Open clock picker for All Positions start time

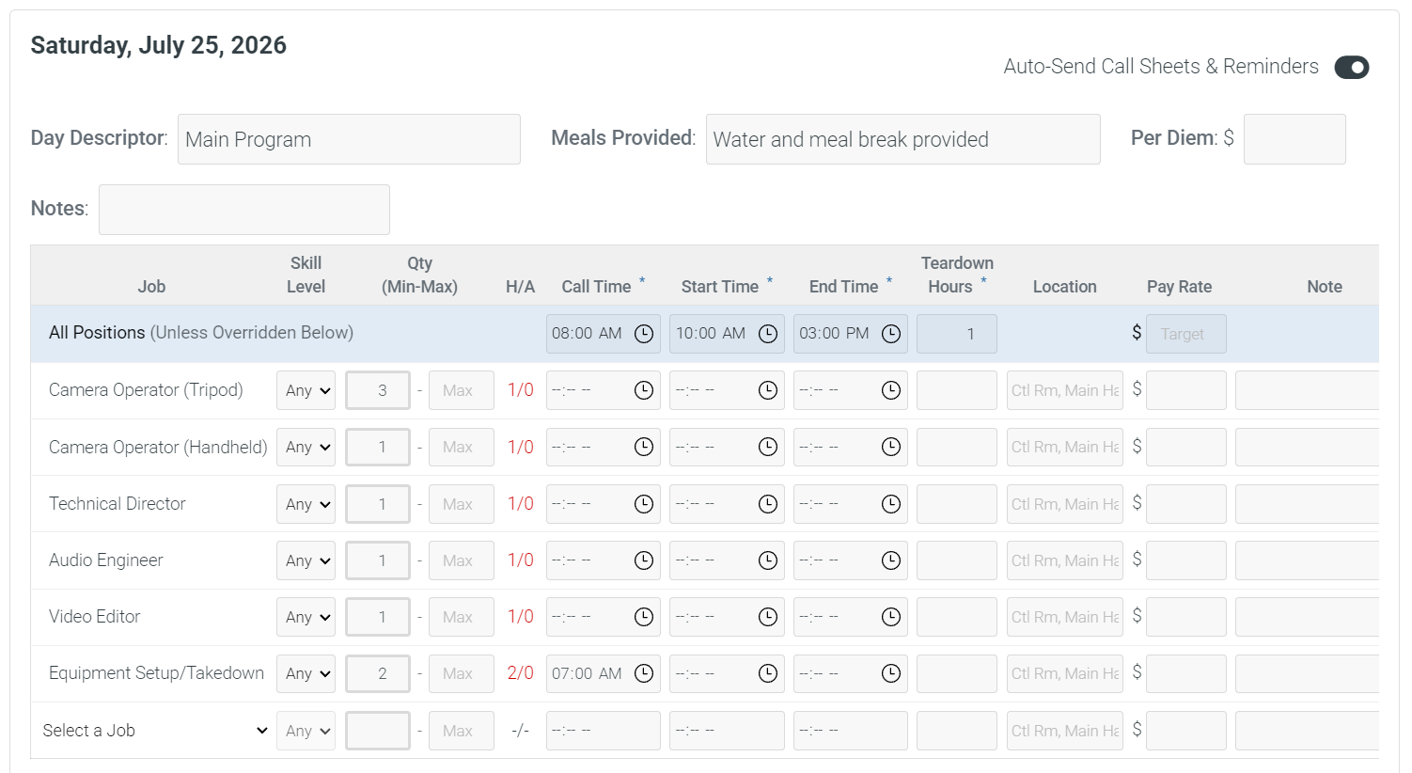point(768,334)
